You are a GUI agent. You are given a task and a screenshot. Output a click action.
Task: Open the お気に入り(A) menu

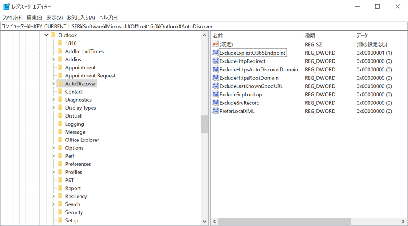pos(81,18)
